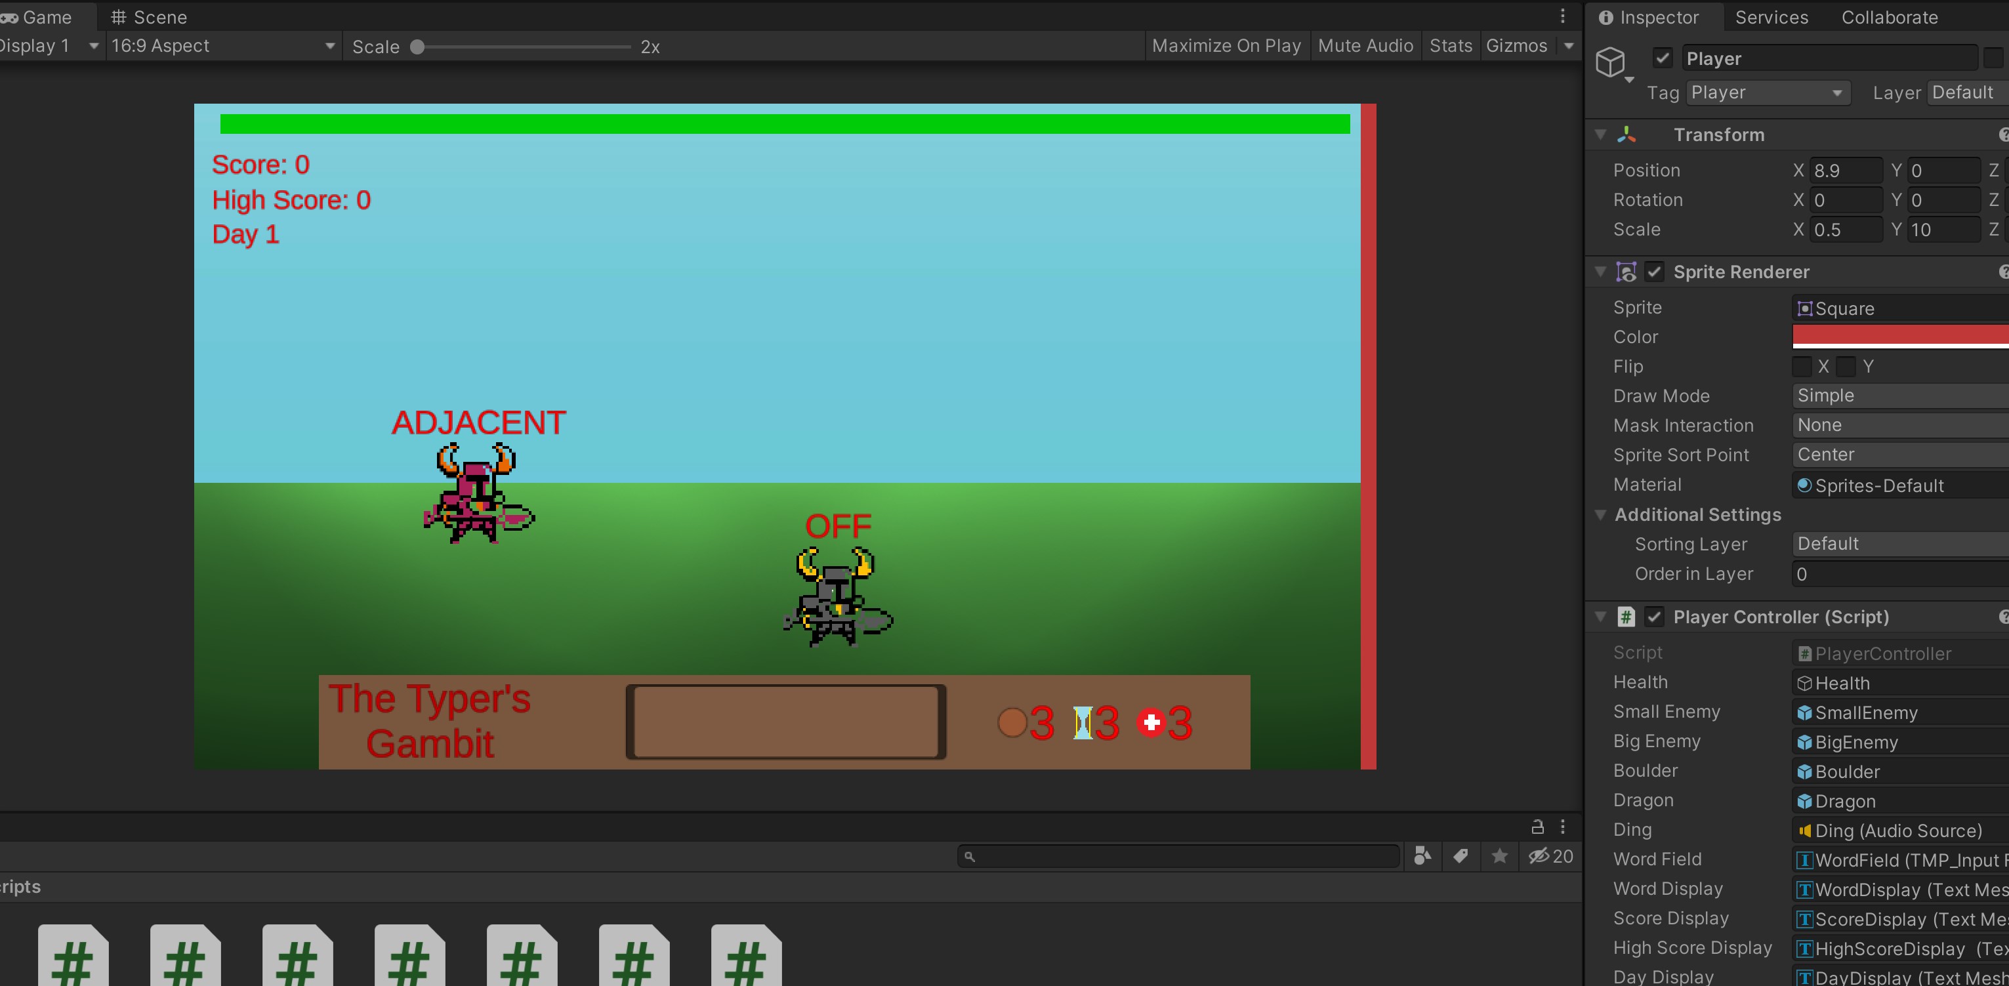2009x986 pixels.
Task: Disable the Sprite Renderer component checkbox
Action: click(x=1653, y=272)
